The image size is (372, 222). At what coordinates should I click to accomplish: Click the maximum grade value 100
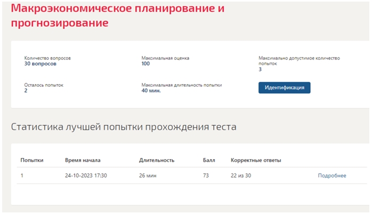point(145,64)
